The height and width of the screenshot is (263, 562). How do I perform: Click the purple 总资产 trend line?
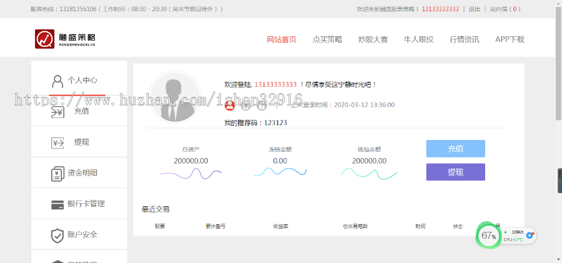pyautogui.click(x=190, y=174)
